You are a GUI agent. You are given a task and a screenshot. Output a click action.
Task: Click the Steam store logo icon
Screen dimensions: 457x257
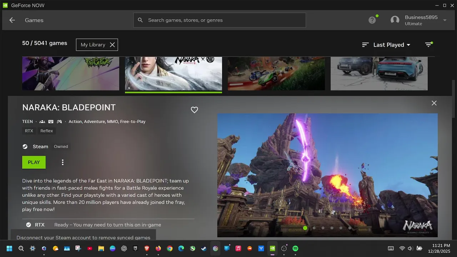coord(25,146)
